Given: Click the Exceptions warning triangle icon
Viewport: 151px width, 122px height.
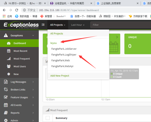Looking at the screenshot, I should tap(6, 35).
